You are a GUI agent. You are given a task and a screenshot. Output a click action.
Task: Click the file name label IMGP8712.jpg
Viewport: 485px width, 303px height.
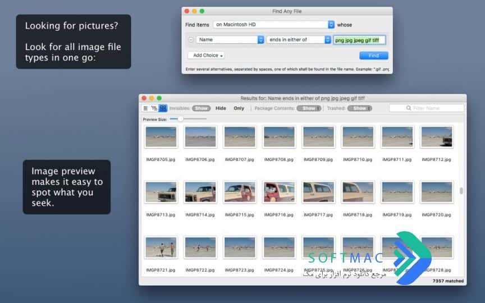(436, 159)
